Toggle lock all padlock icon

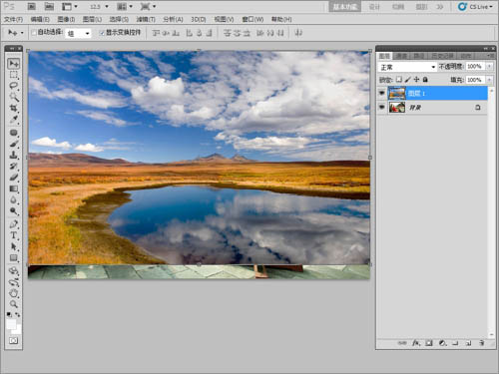[x=425, y=80]
